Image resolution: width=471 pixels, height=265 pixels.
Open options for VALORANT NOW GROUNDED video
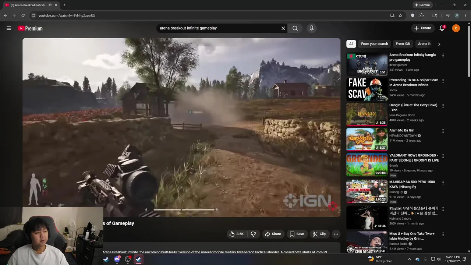pos(443,156)
